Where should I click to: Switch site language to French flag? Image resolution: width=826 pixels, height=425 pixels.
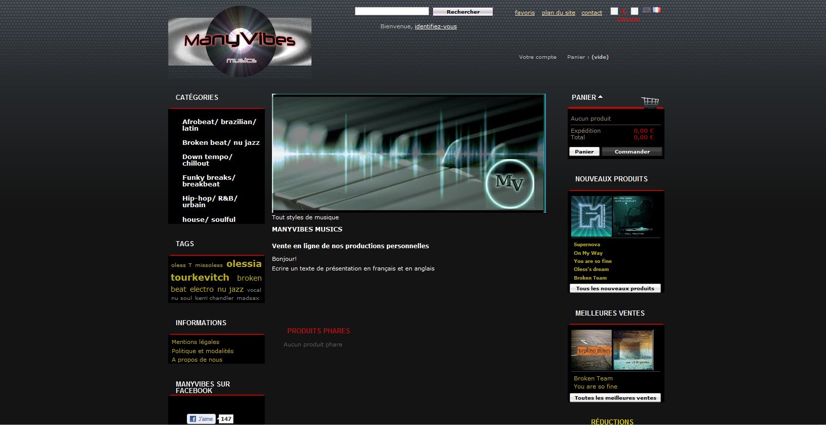coord(657,10)
